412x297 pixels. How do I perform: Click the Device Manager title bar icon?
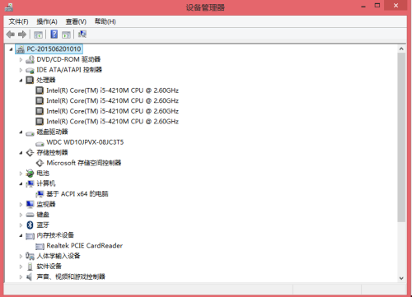coord(9,7)
